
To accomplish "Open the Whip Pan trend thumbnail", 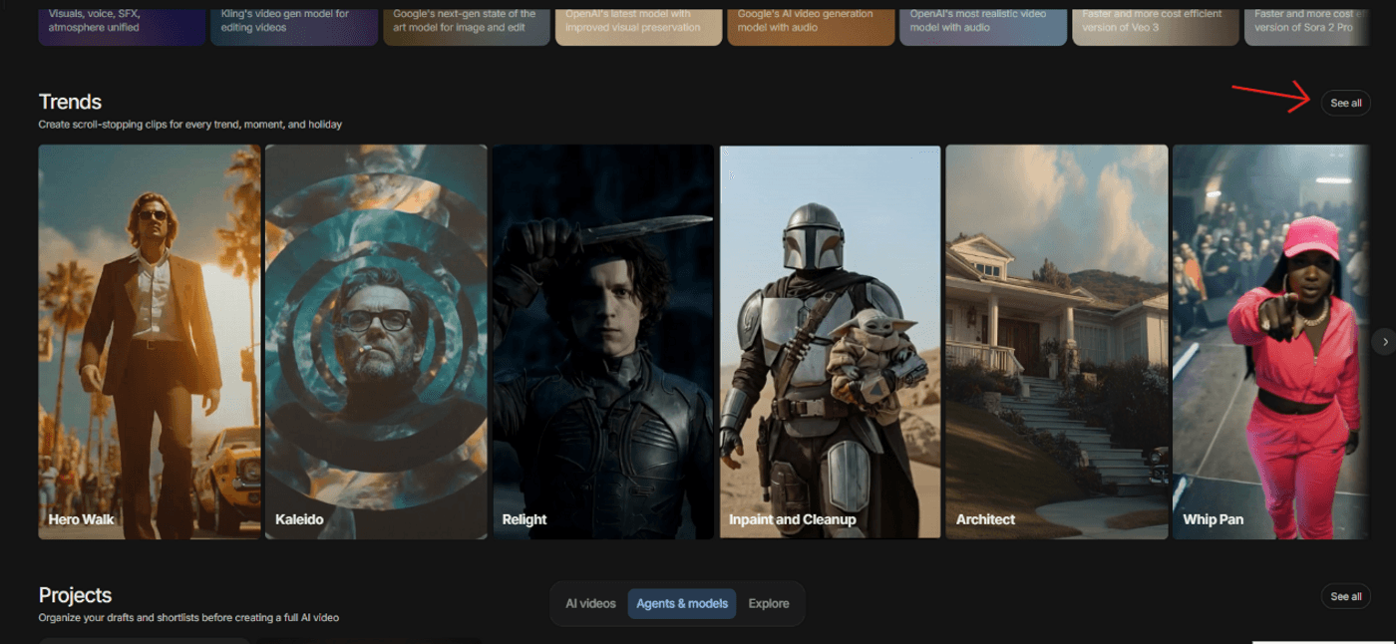I will pyautogui.click(x=1270, y=342).
